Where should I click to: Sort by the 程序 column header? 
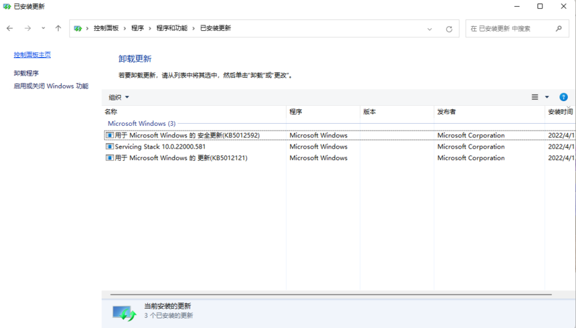[323, 112]
